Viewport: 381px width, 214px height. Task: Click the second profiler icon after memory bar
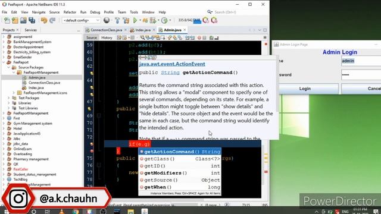[214, 20]
